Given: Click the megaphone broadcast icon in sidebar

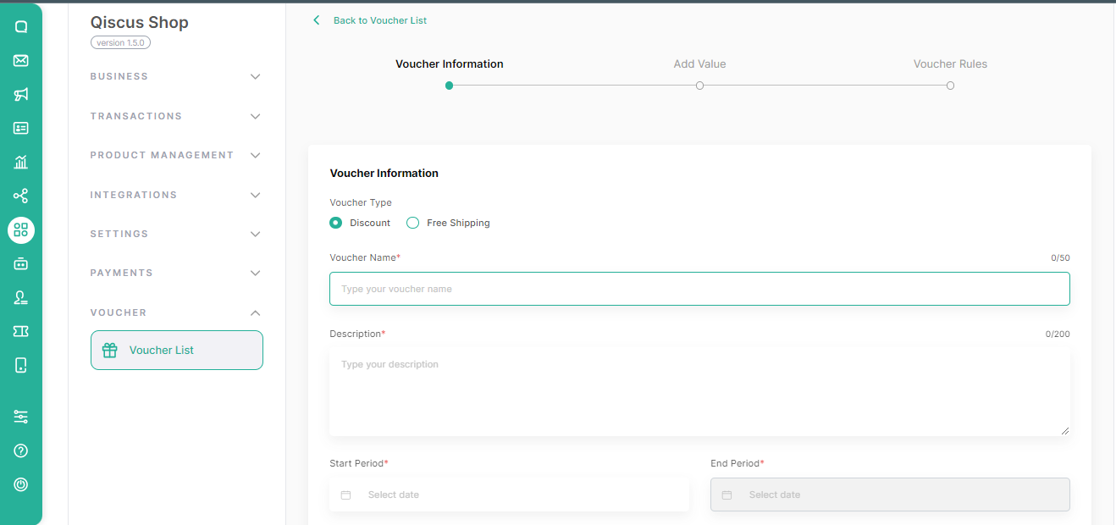Looking at the screenshot, I should tap(21, 94).
